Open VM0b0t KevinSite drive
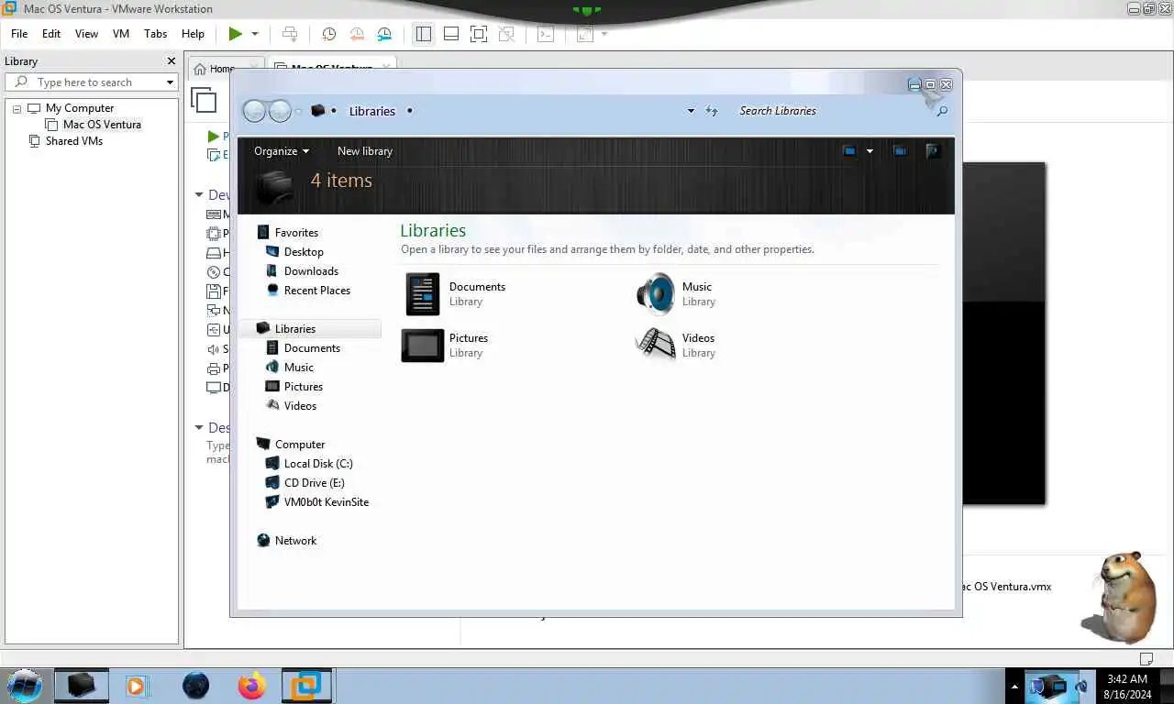The height and width of the screenshot is (704, 1174). pos(327,502)
